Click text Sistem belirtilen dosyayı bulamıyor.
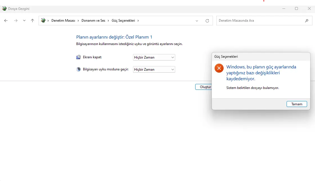This screenshot has height=181, width=315. (x=253, y=88)
